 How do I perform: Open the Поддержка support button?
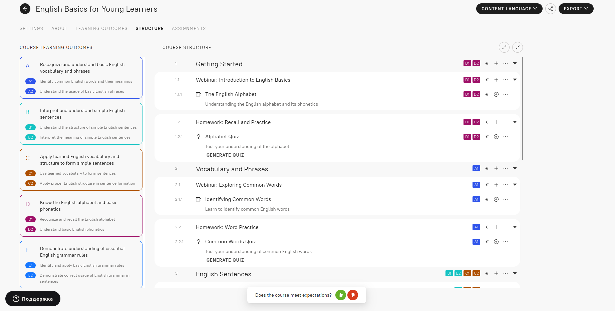(x=33, y=299)
